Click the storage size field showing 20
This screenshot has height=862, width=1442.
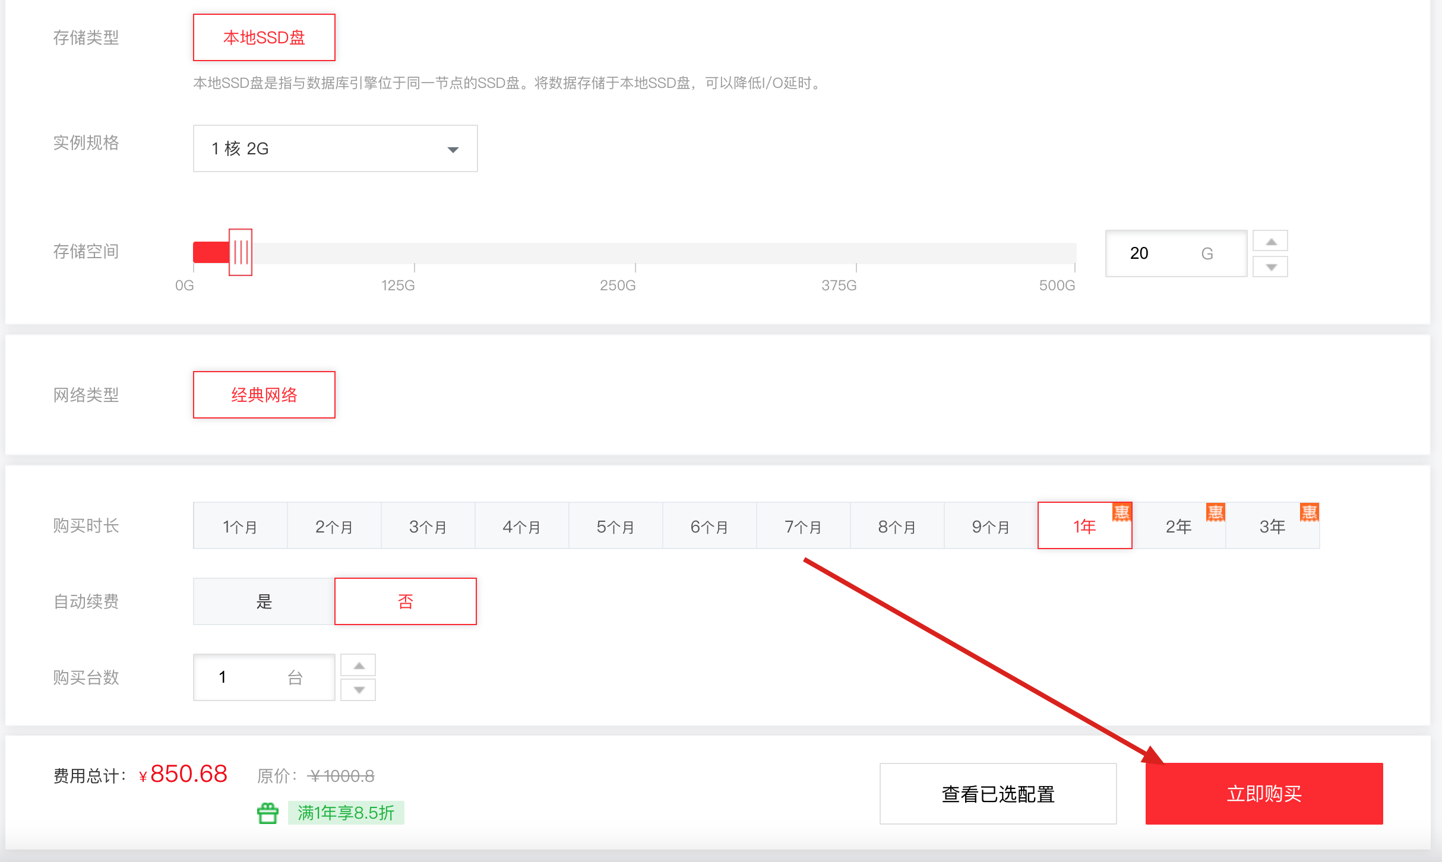click(1176, 253)
